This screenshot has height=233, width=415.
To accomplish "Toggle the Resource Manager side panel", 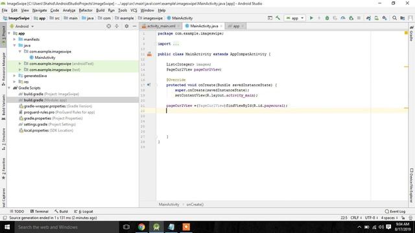I will (x=3, y=69).
